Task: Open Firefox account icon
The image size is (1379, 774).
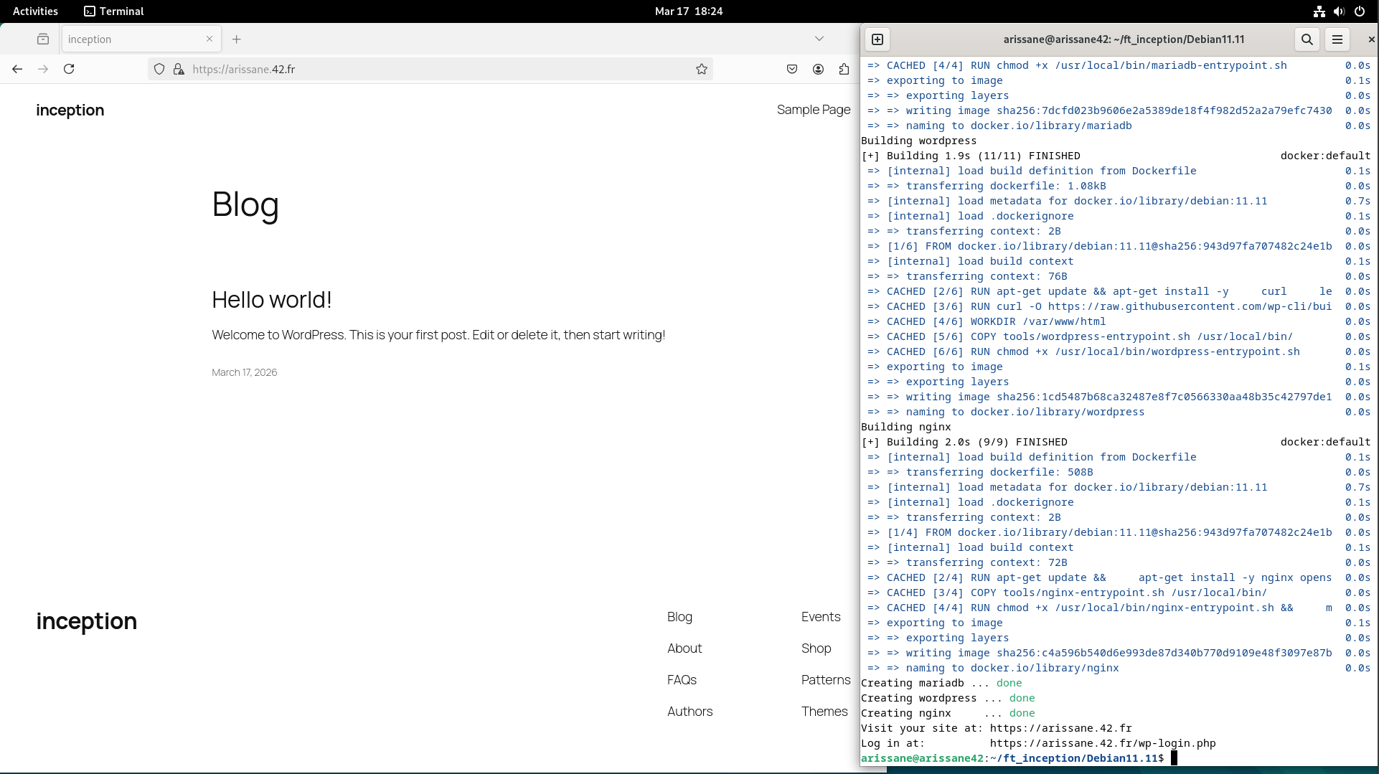Action: [x=818, y=69]
